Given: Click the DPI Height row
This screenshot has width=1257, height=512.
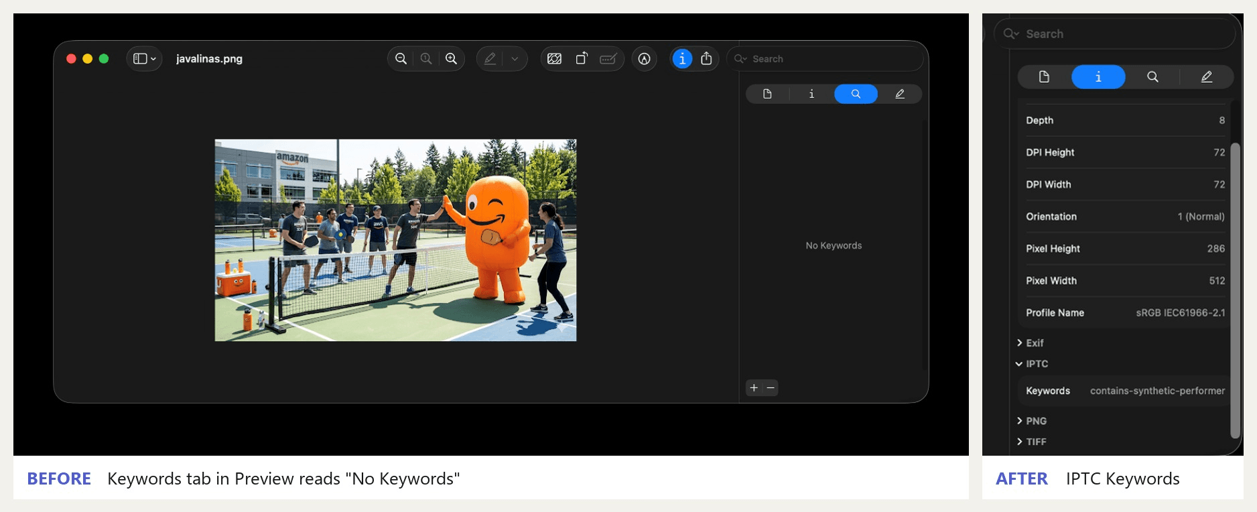Looking at the screenshot, I should pyautogui.click(x=1125, y=152).
